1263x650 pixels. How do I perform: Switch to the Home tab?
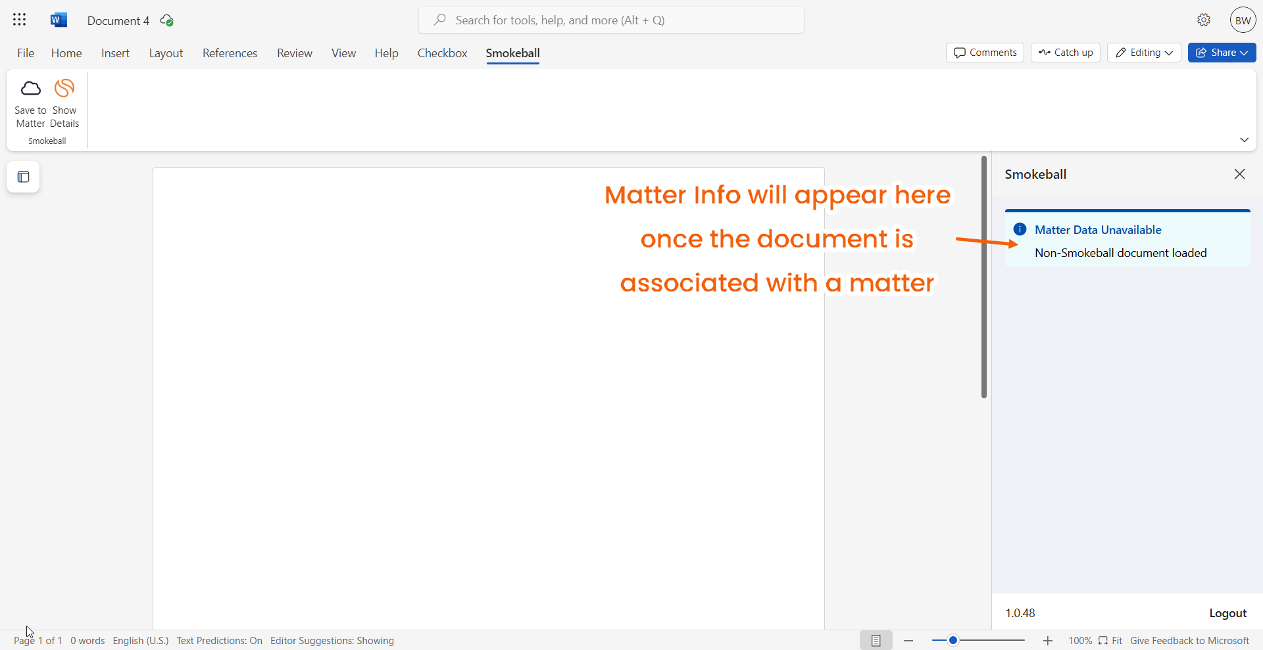(x=66, y=53)
